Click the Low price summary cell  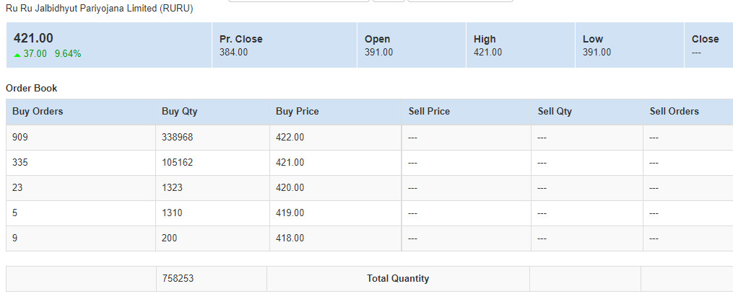pos(629,45)
